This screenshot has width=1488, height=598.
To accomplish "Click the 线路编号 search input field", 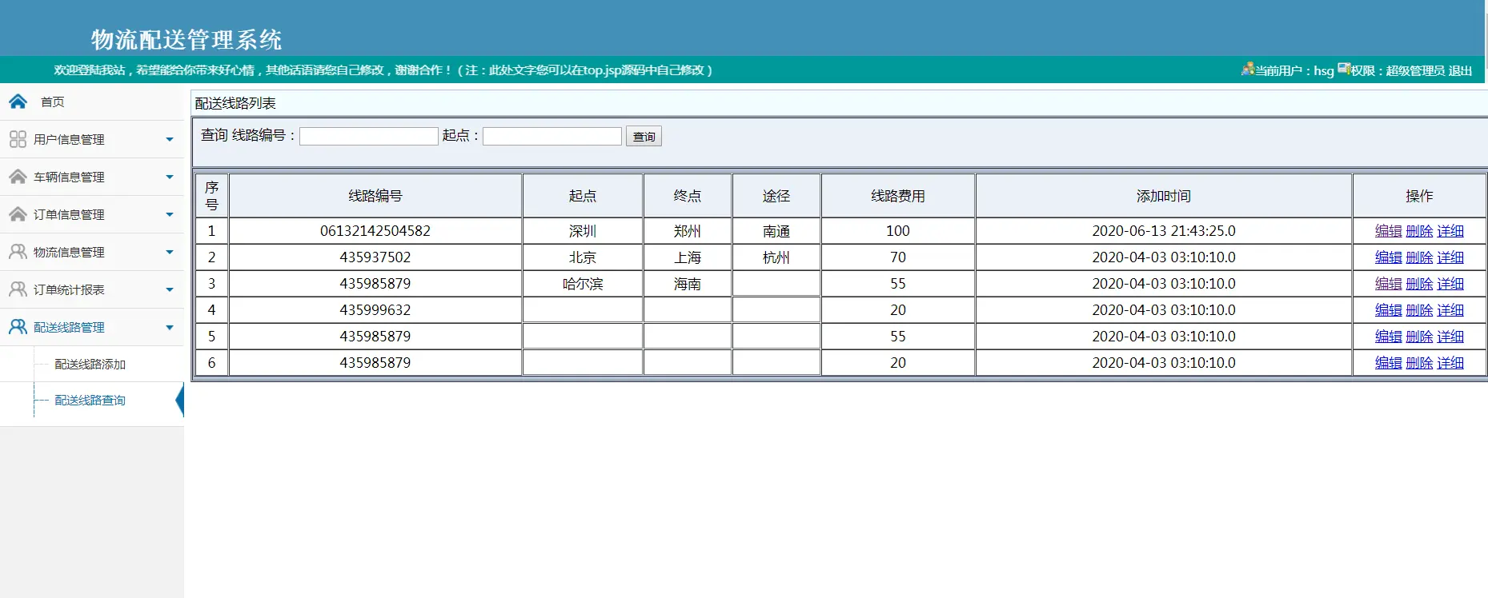I will pos(369,137).
